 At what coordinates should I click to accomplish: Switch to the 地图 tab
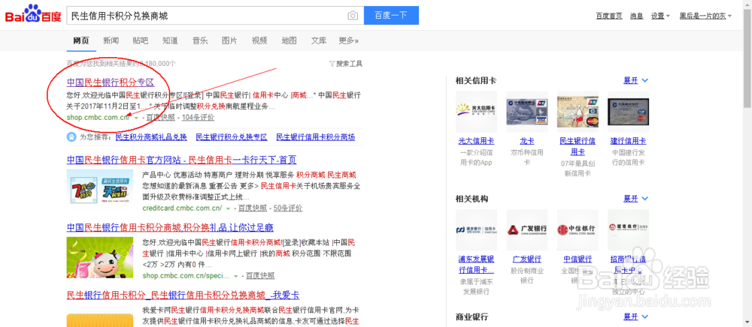click(x=290, y=40)
